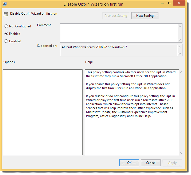Click the Previous Setting button
191x175 pixels.
point(116,16)
